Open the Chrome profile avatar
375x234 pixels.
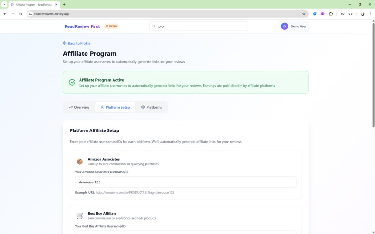pos(362,14)
